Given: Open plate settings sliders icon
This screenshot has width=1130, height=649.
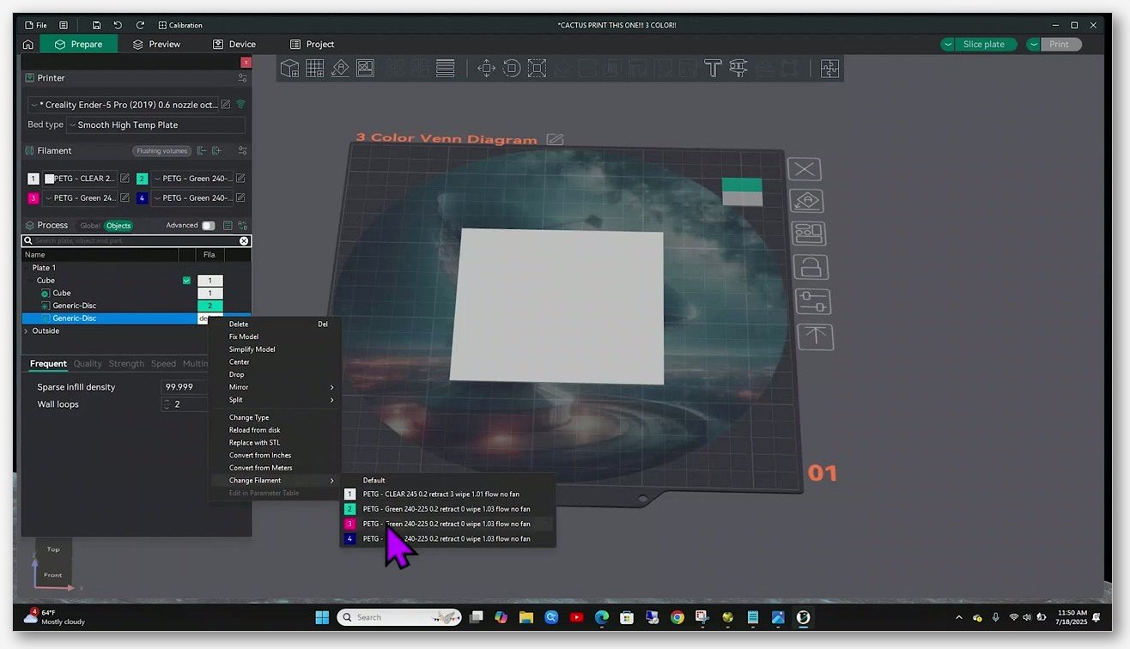Looking at the screenshot, I should click(x=812, y=301).
